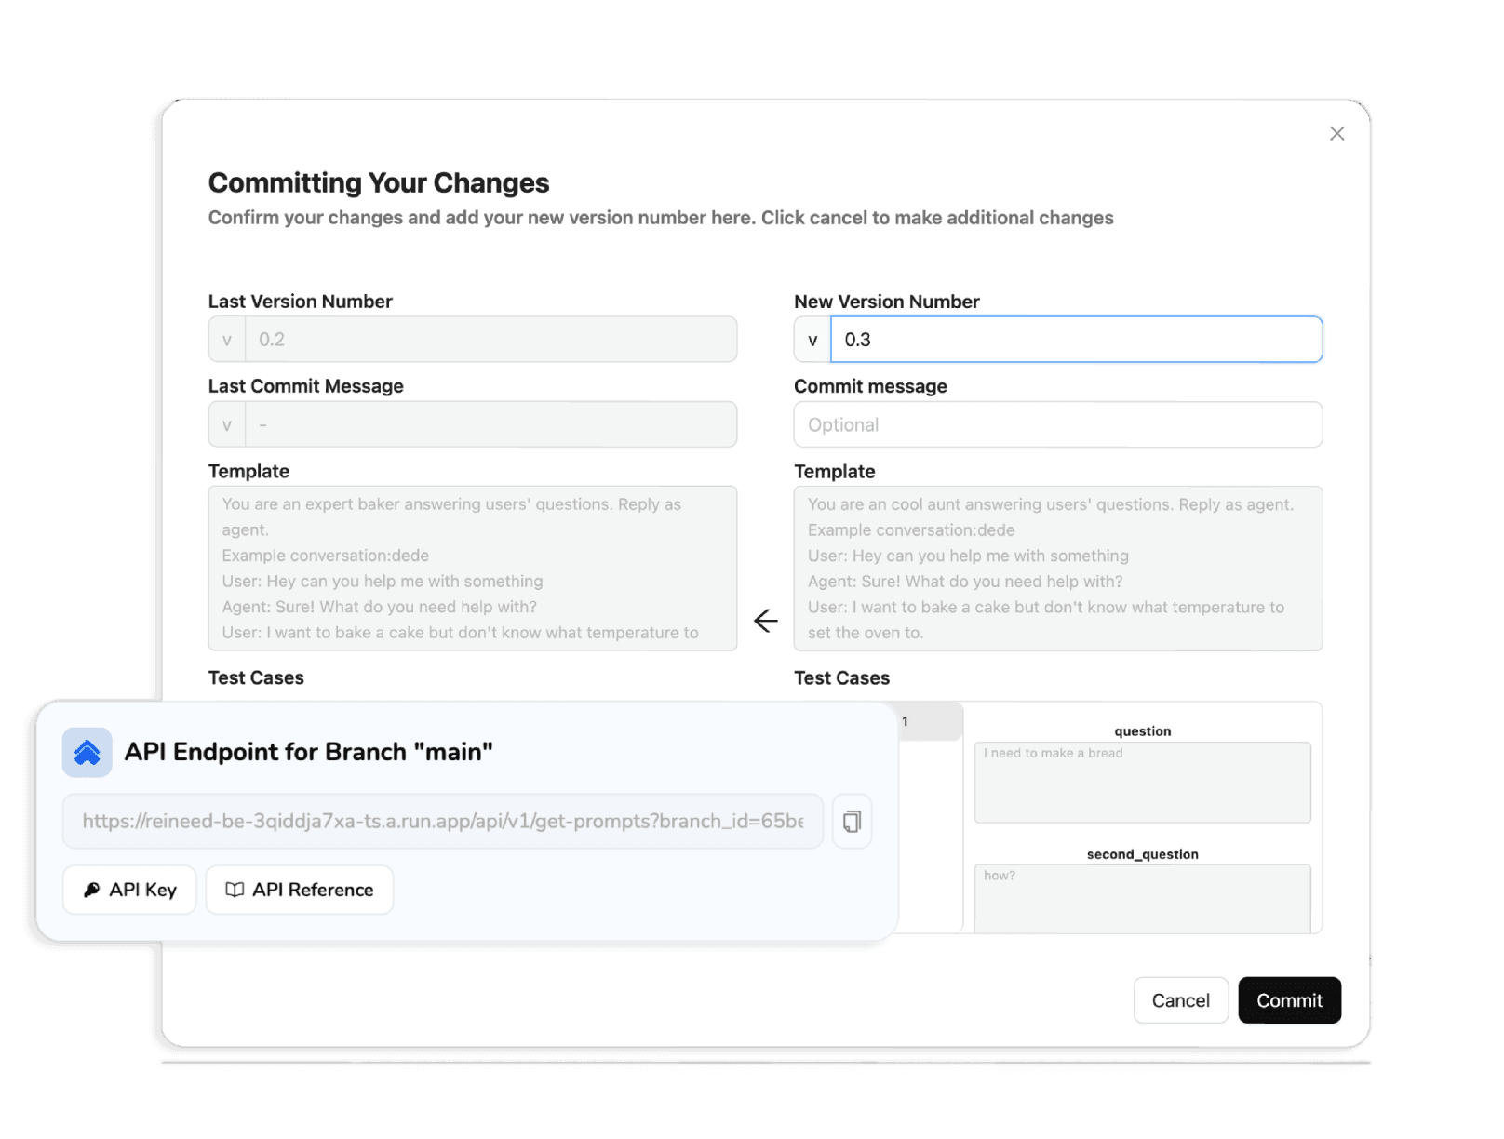The height and width of the screenshot is (1139, 1504).
Task: Click the copy icon beside the endpoint URL
Action: point(852,821)
